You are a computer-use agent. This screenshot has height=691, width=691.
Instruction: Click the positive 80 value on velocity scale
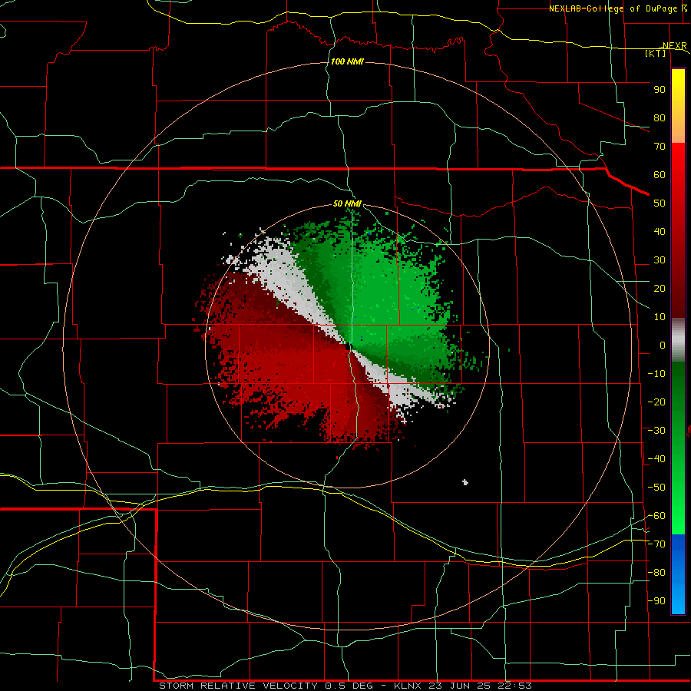tap(660, 118)
